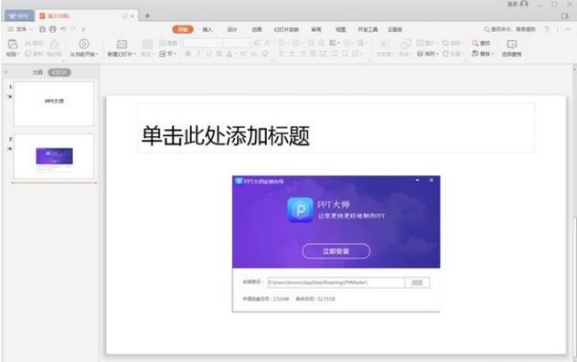
Task: Click the Find (查找) magnifier button
Action: coord(481,43)
